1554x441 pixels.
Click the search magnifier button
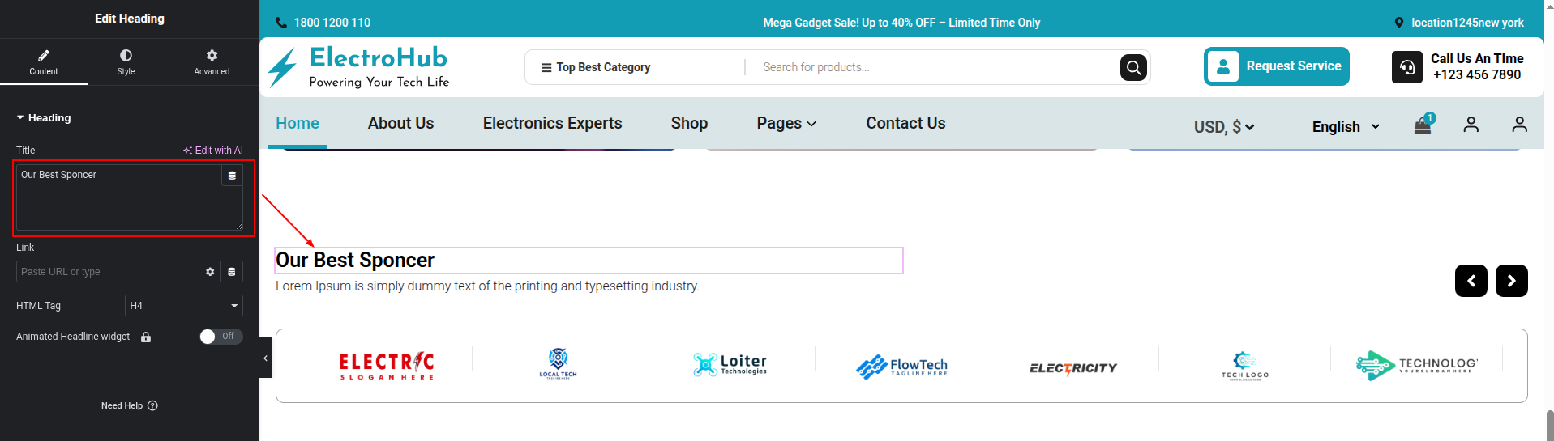(1133, 67)
